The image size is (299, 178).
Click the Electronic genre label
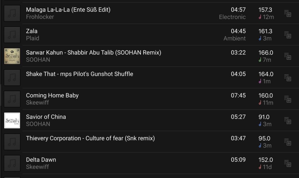(x=232, y=17)
